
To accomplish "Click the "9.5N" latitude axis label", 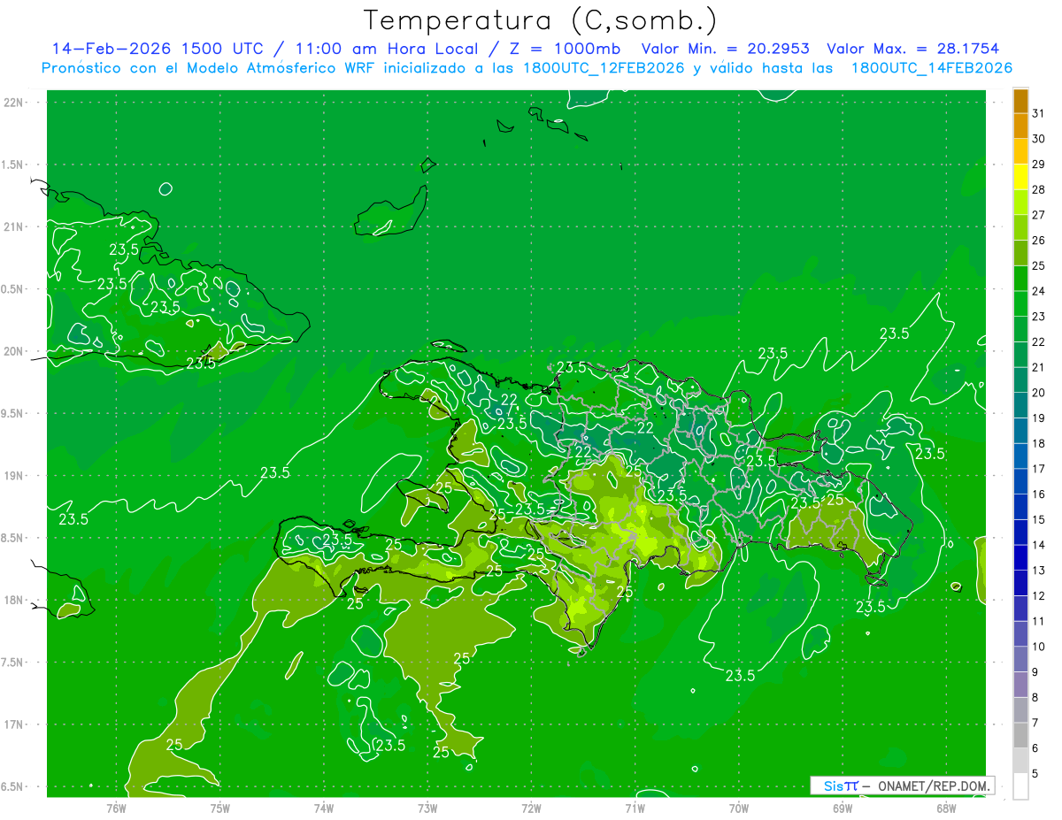I will coord(13,413).
